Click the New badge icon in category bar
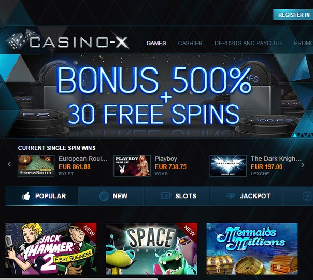 tap(104, 196)
